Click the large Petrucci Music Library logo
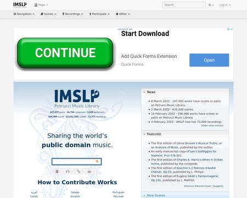Viewport: 247px width, 198px height. [x=77, y=98]
